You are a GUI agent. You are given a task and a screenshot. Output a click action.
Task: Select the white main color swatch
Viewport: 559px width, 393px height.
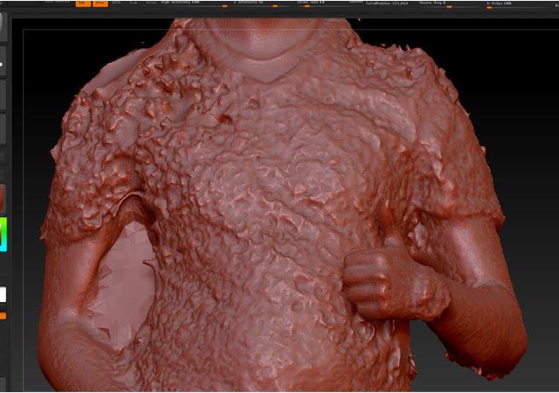3,294
